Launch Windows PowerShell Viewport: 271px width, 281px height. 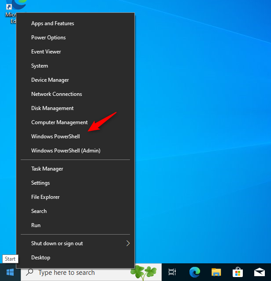coord(75,137)
